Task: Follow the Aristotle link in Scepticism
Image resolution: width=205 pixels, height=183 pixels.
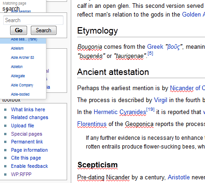Action: click(x=179, y=177)
